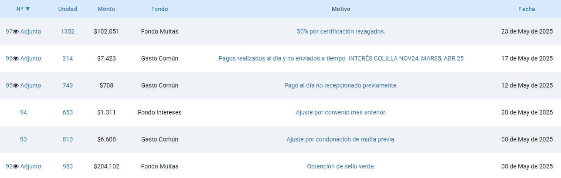Image resolution: width=561 pixels, height=178 pixels.
Task: Sort table by Monto column header
Action: 106,9
